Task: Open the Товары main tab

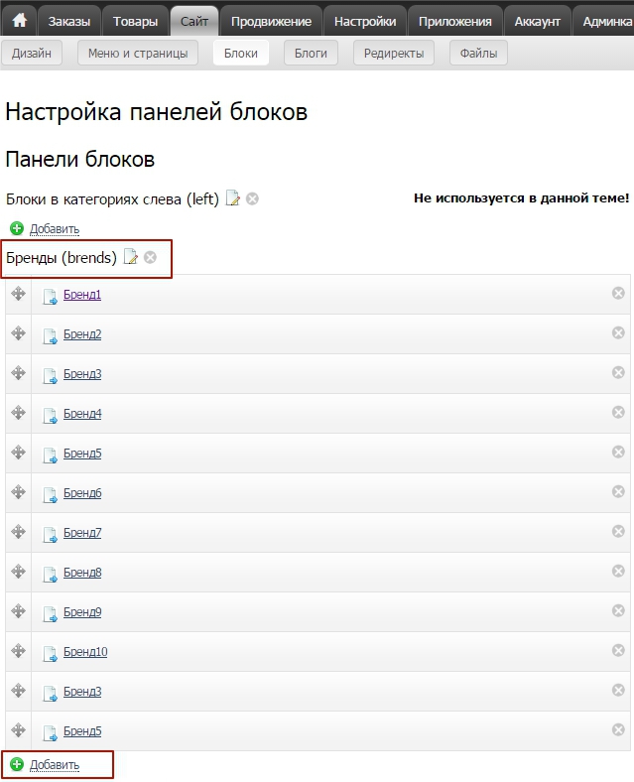Action: pyautogui.click(x=135, y=21)
